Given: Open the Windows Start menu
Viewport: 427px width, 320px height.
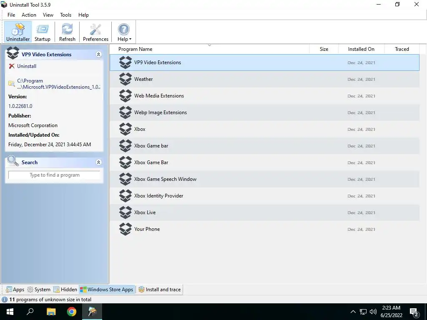Looking at the screenshot, I should tap(10, 312).
